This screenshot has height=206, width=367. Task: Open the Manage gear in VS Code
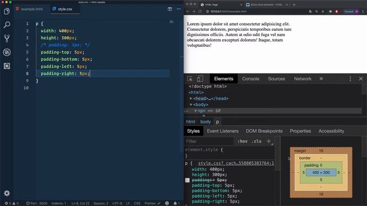7,193
